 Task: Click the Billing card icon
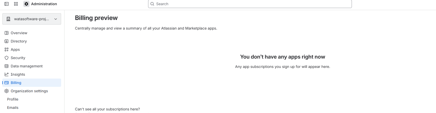[x=7, y=83]
